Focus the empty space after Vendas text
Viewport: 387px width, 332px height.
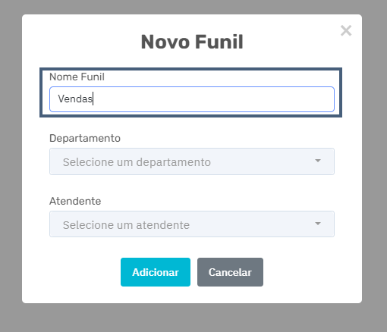click(x=212, y=99)
